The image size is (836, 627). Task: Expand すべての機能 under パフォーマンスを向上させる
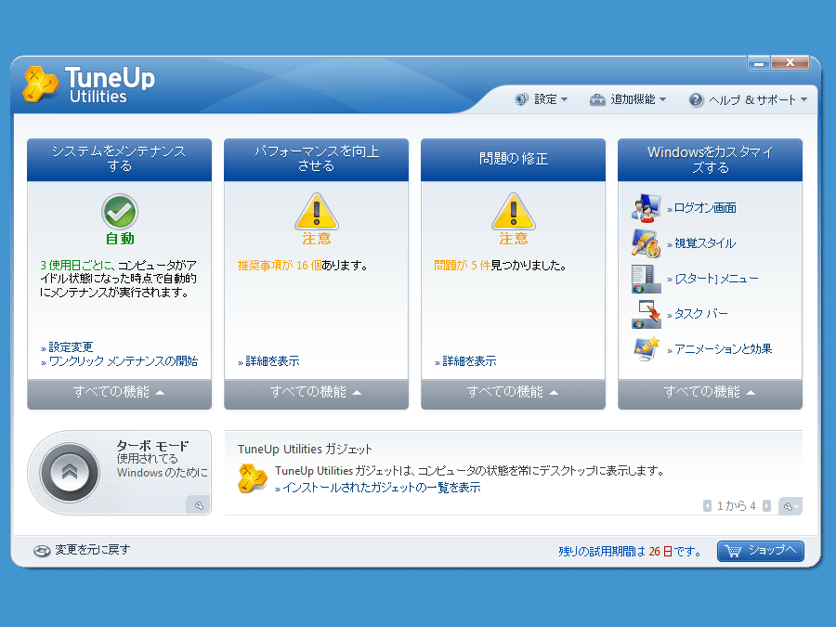[316, 393]
